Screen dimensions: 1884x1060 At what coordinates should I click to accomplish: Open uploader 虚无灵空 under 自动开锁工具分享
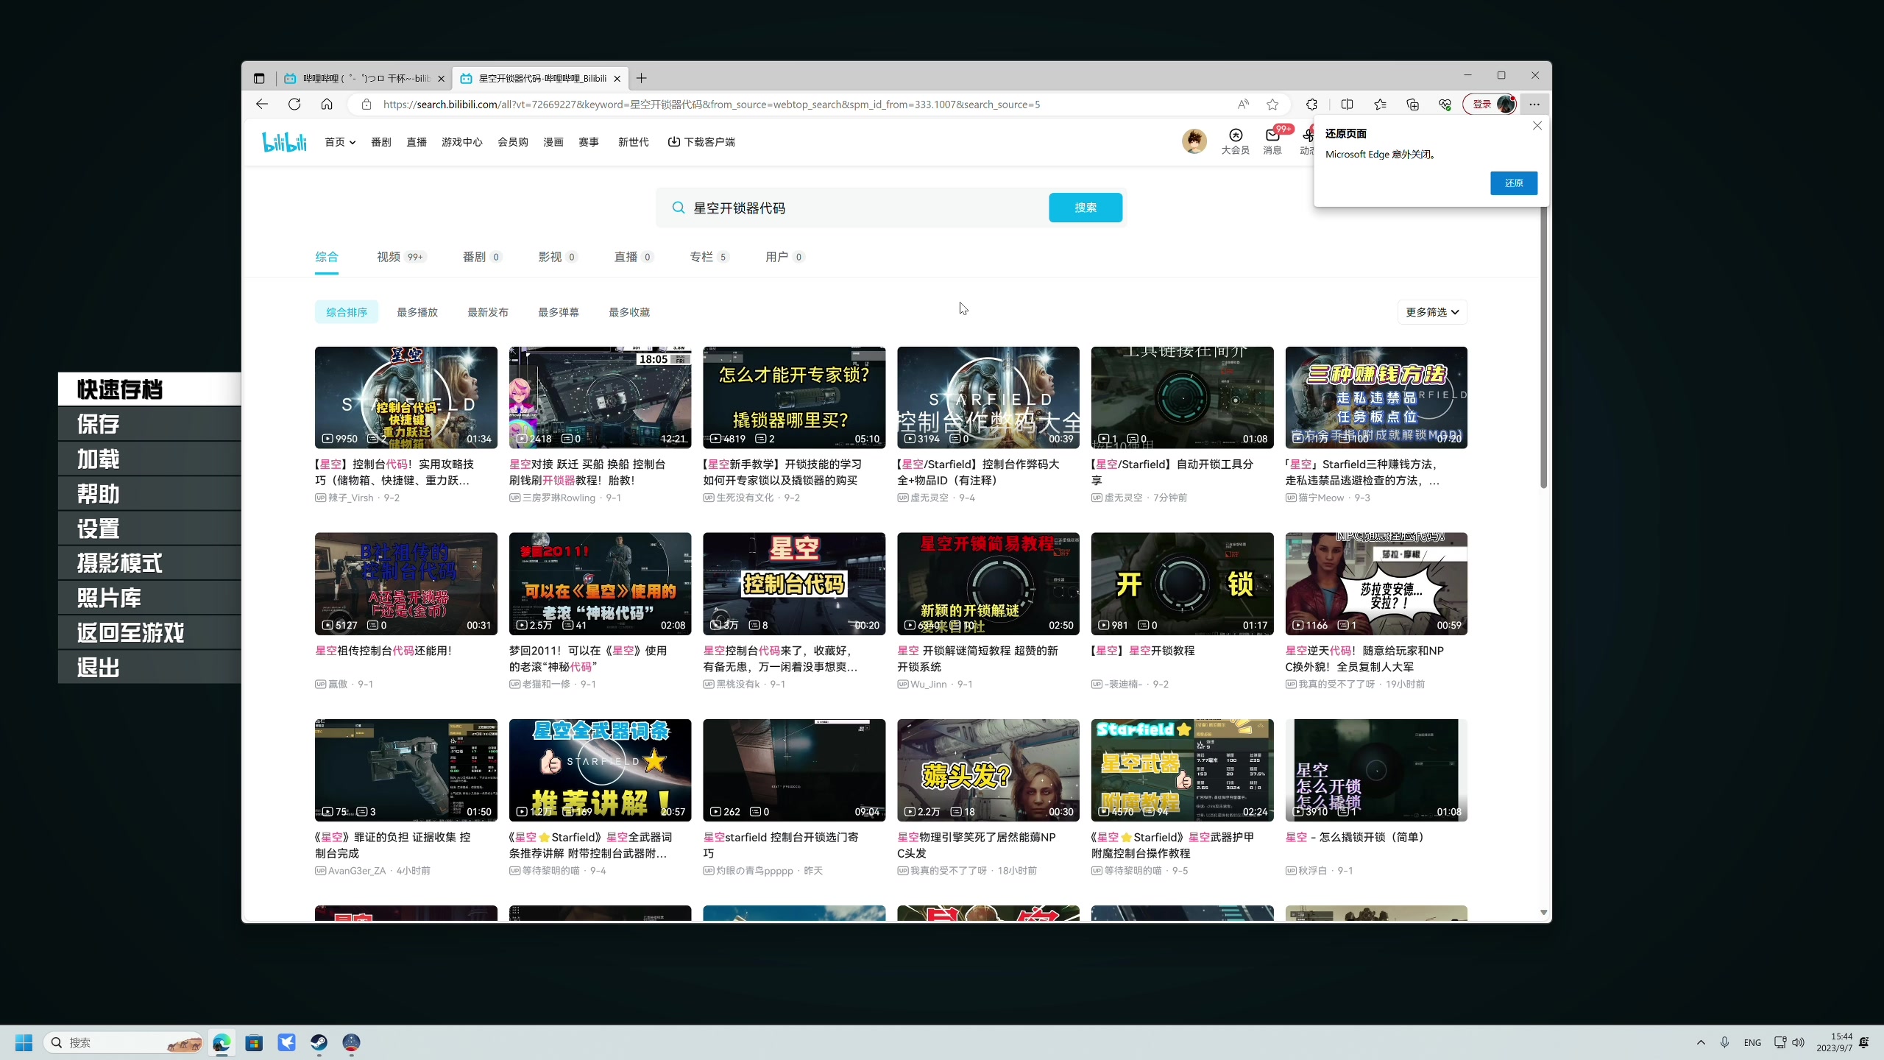click(1123, 498)
